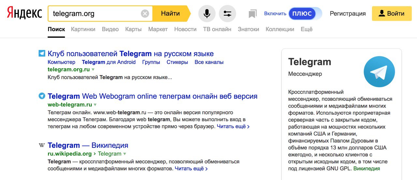The height and width of the screenshot is (180, 417).
Task: Clear the search field with the X icon
Action: point(145,14)
